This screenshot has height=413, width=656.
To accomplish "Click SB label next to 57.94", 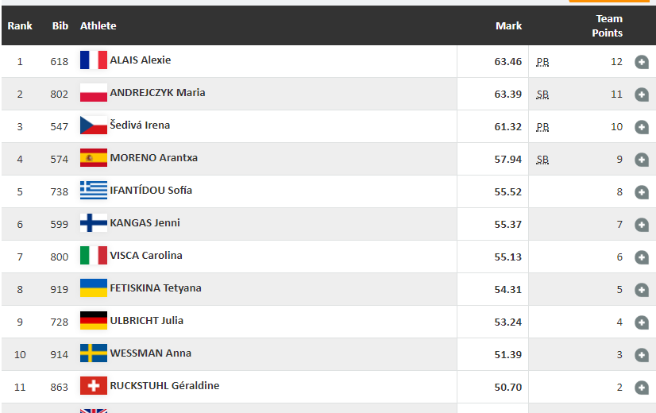I will [x=542, y=160].
